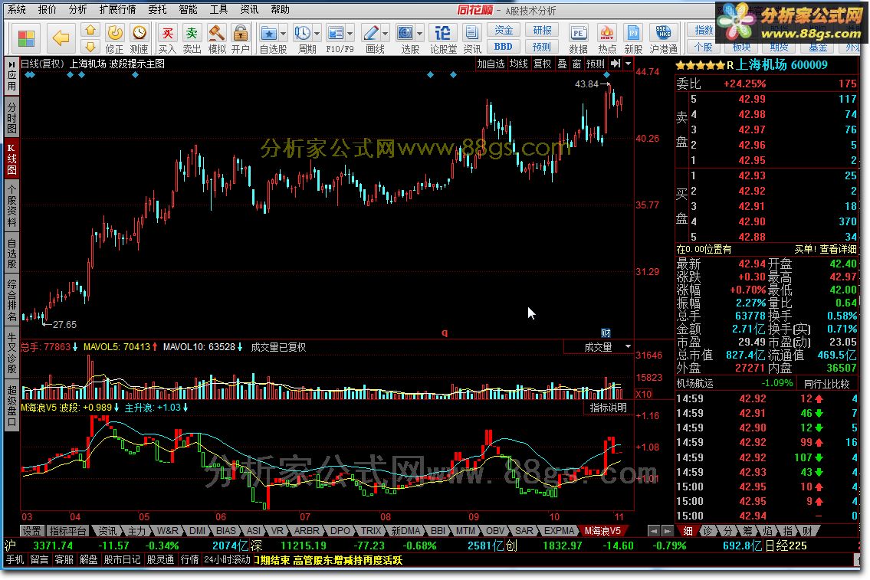Open the F10/F9 info icon

coord(336,33)
